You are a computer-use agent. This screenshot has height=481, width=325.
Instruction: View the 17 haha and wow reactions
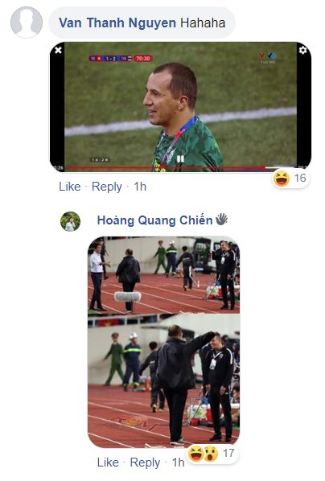click(212, 454)
